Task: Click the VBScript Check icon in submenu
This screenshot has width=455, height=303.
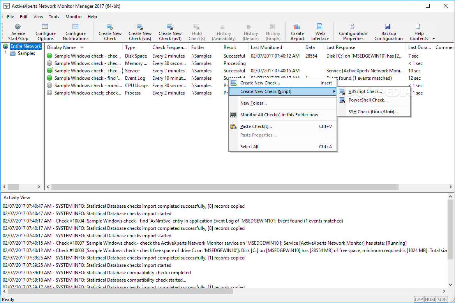Action: click(342, 91)
